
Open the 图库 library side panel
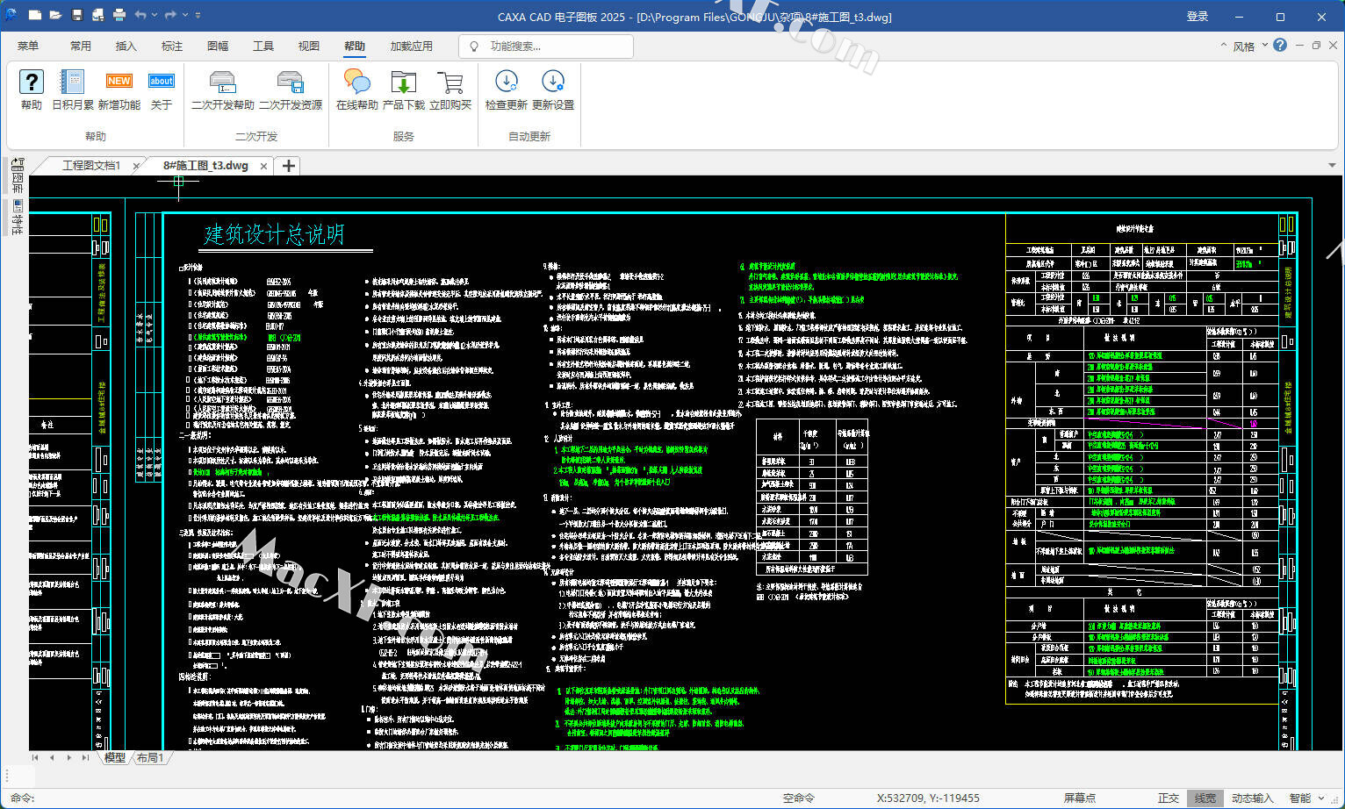(18, 175)
